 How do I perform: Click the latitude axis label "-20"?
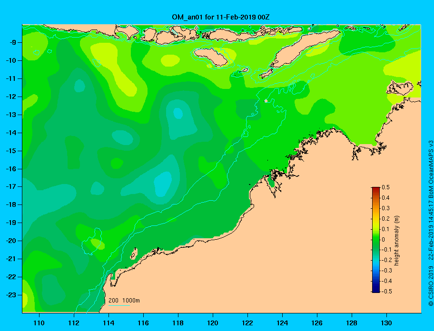point(11,241)
